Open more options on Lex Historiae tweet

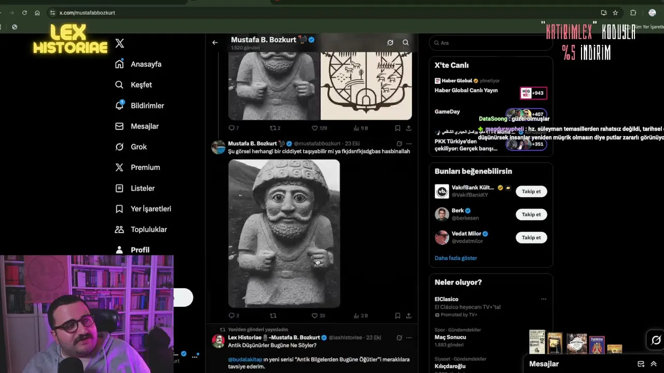tap(409, 337)
